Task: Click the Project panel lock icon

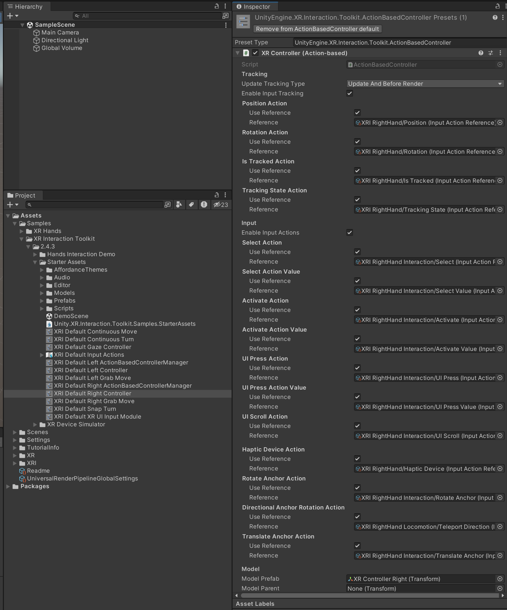Action: tap(217, 195)
